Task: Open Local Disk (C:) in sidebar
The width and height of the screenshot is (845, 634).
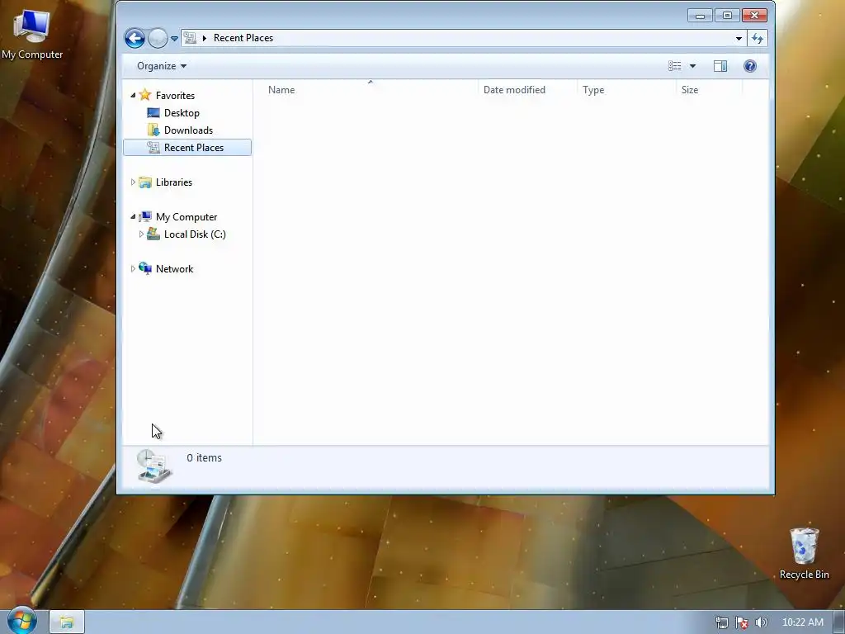Action: 195,234
